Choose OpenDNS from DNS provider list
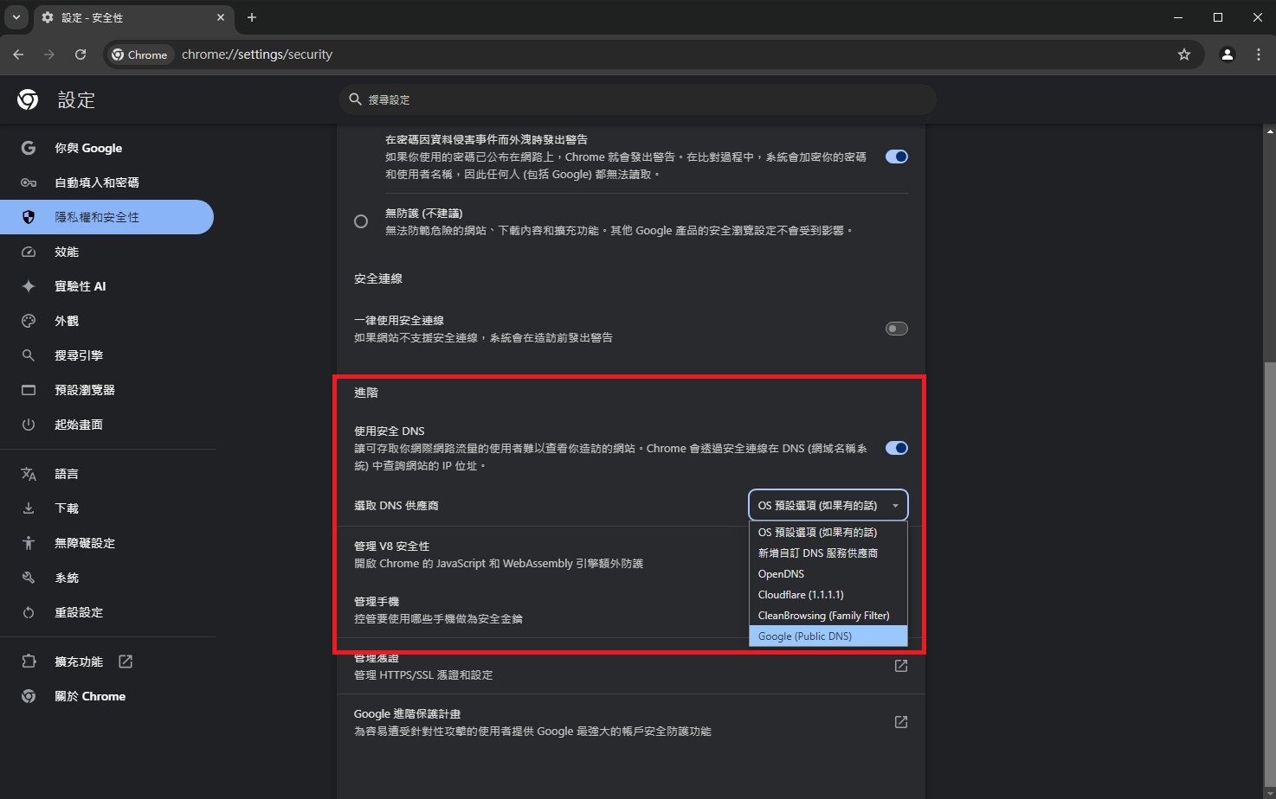The image size is (1276, 799). point(828,573)
